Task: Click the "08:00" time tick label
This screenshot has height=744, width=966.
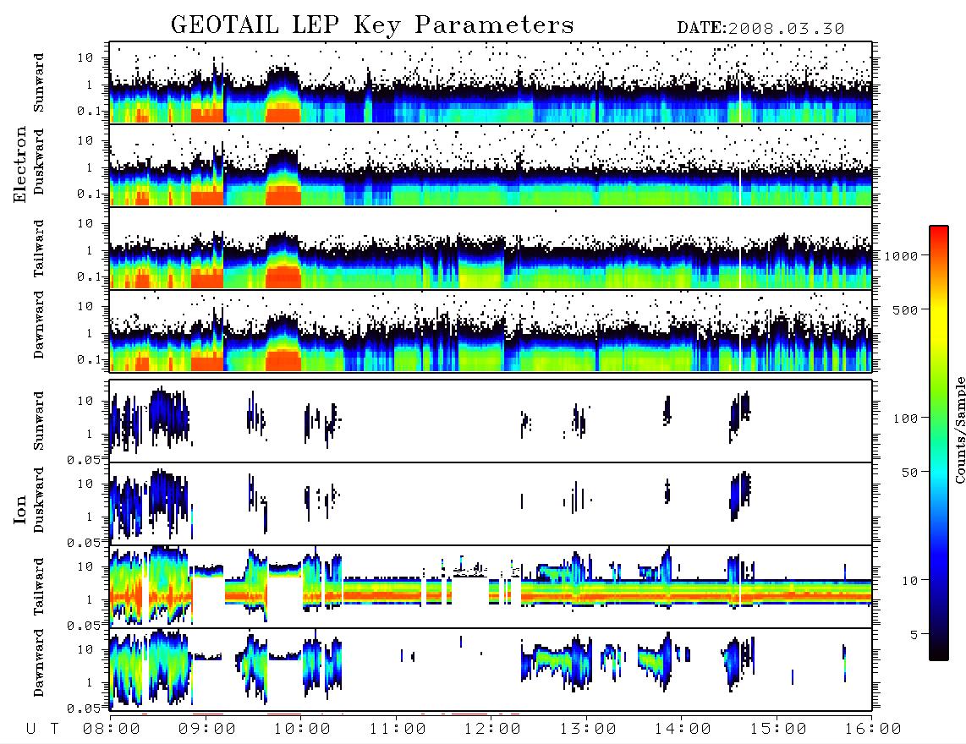Action: 112,730
